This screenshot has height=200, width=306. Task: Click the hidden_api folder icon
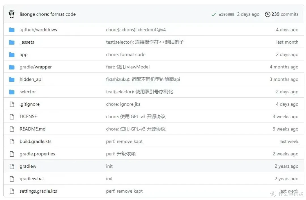[12, 79]
